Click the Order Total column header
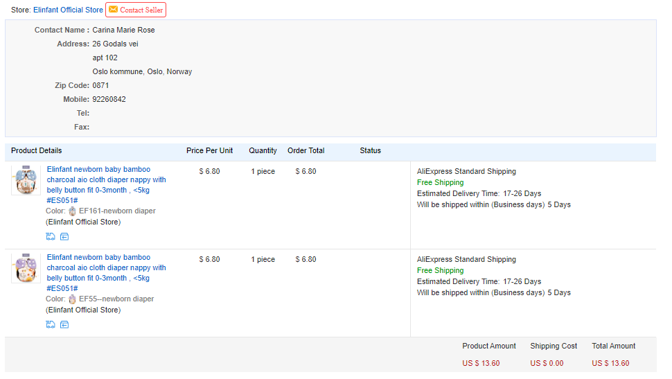Screen dimensions: 672x379 (x=306, y=150)
